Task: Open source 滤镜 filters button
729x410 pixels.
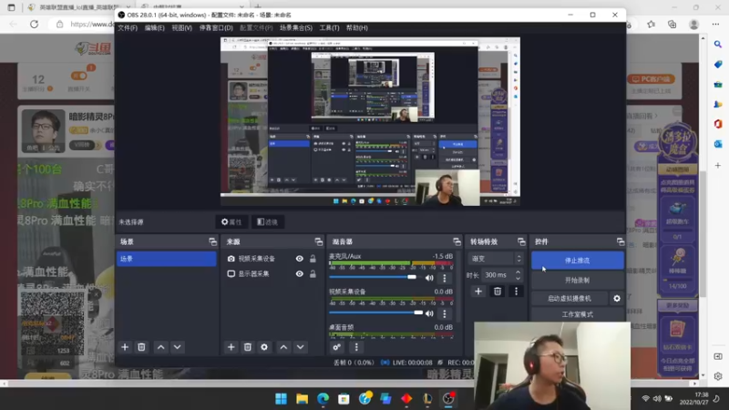Action: (268, 222)
